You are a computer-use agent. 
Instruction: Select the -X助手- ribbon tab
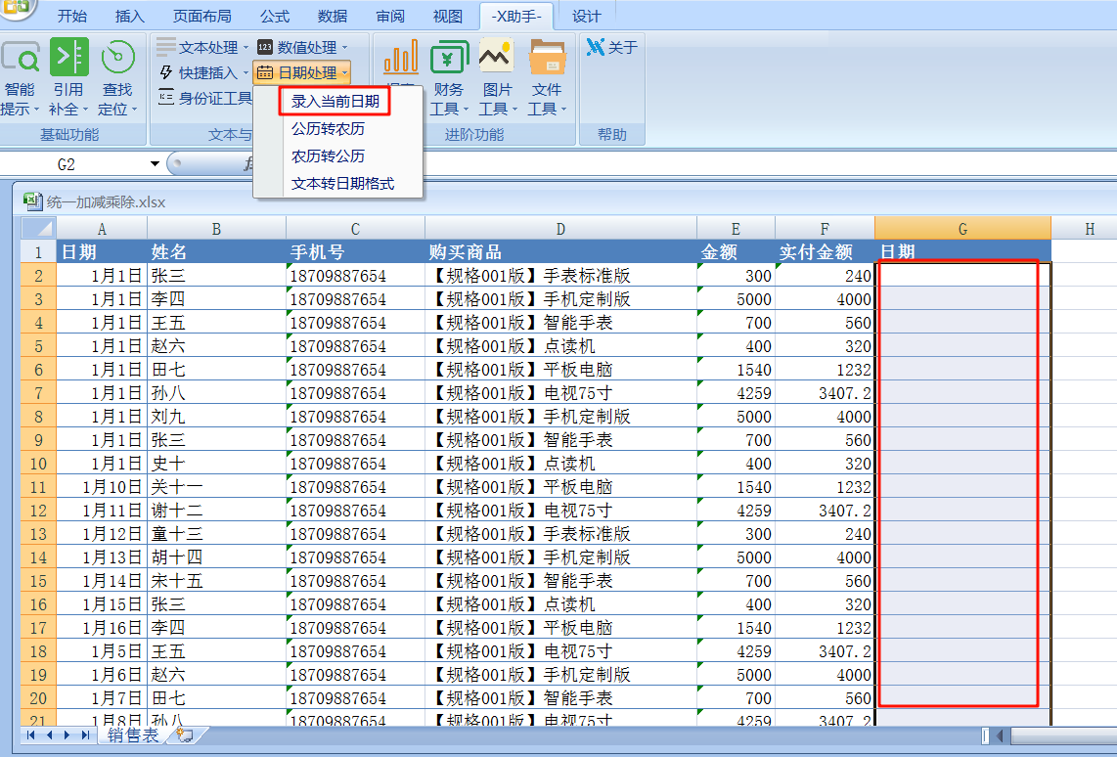click(516, 16)
